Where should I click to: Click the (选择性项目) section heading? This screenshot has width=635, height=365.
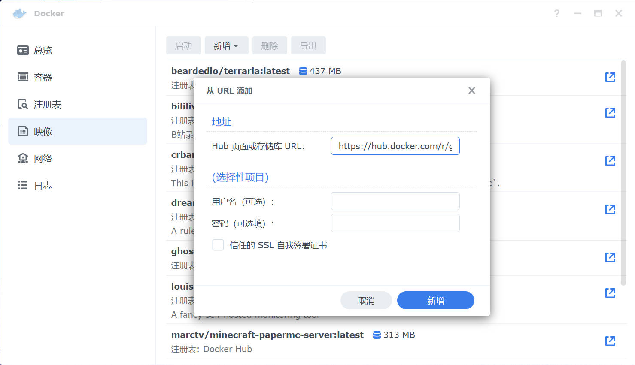pos(240,177)
